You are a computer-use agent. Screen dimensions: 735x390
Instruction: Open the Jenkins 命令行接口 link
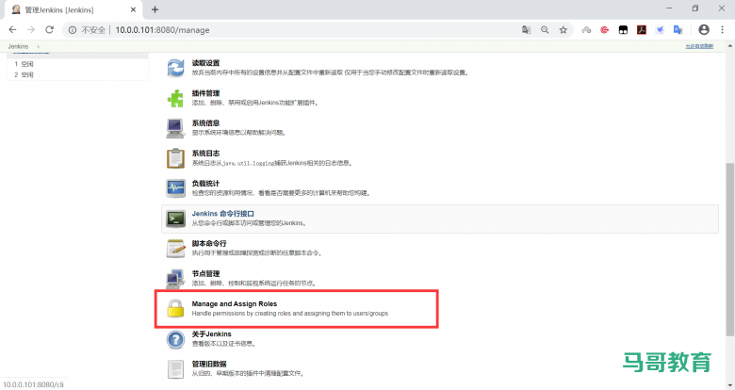223,214
